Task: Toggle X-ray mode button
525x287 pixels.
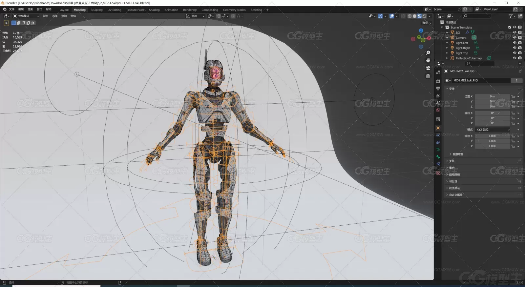Action: (x=403, y=16)
